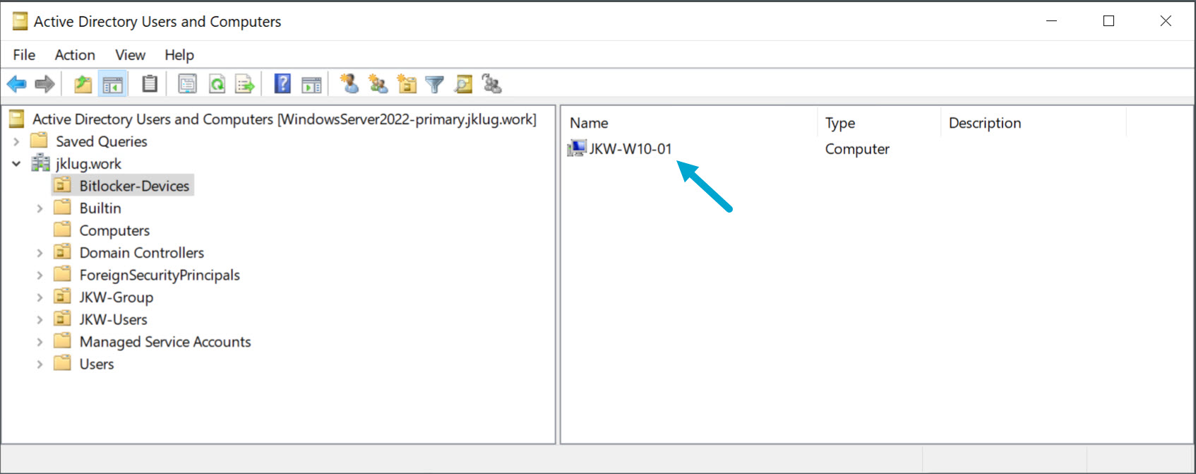Screen dimensions: 1196x474
Task: Toggle Show/Hide Console Tree button
Action: [113, 85]
